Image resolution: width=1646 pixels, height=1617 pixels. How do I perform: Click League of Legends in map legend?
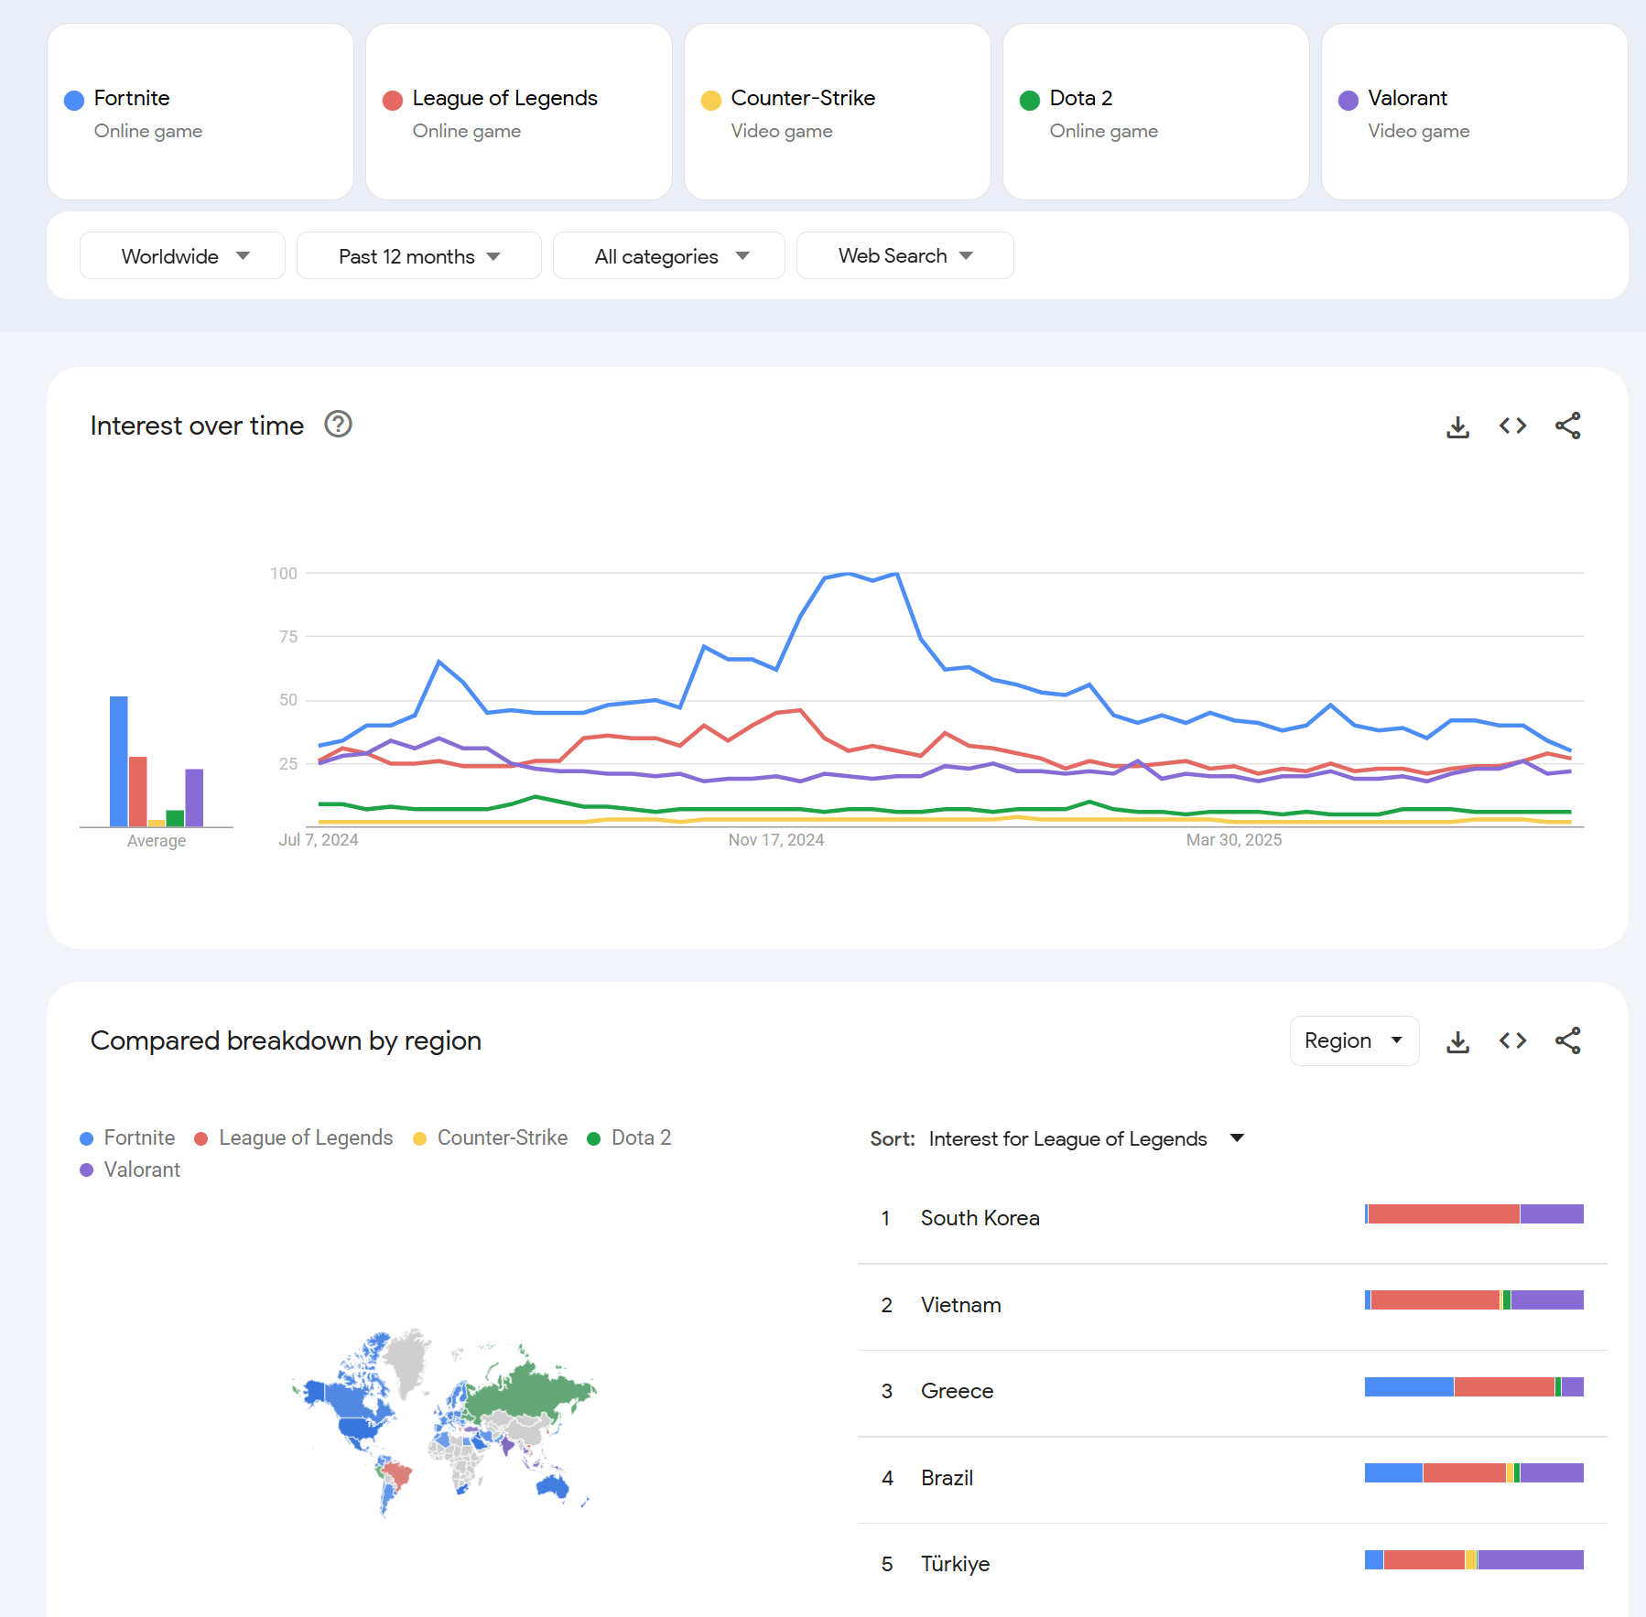coord(294,1137)
